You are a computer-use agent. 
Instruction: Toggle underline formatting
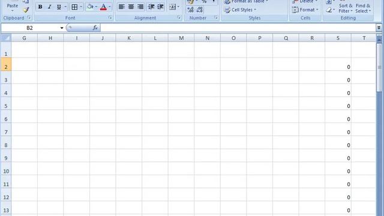pos(59,7)
